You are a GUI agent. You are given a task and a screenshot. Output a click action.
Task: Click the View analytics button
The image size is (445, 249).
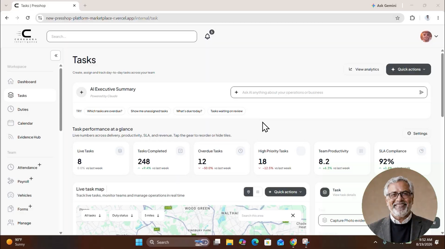(x=363, y=69)
